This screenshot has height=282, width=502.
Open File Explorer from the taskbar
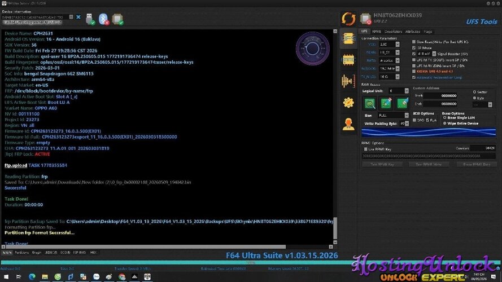coord(45,277)
